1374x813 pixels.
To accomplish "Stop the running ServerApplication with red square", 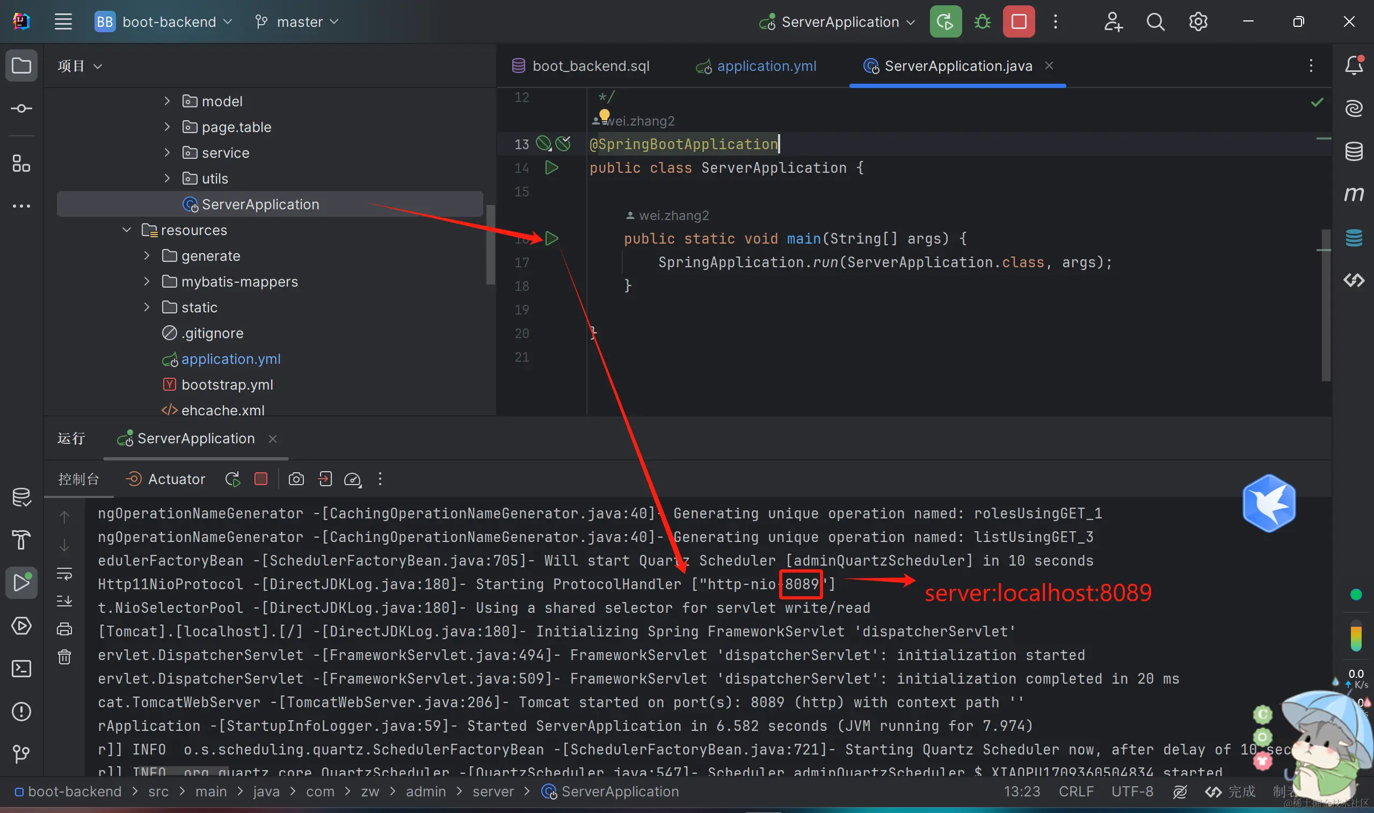I will [1019, 22].
